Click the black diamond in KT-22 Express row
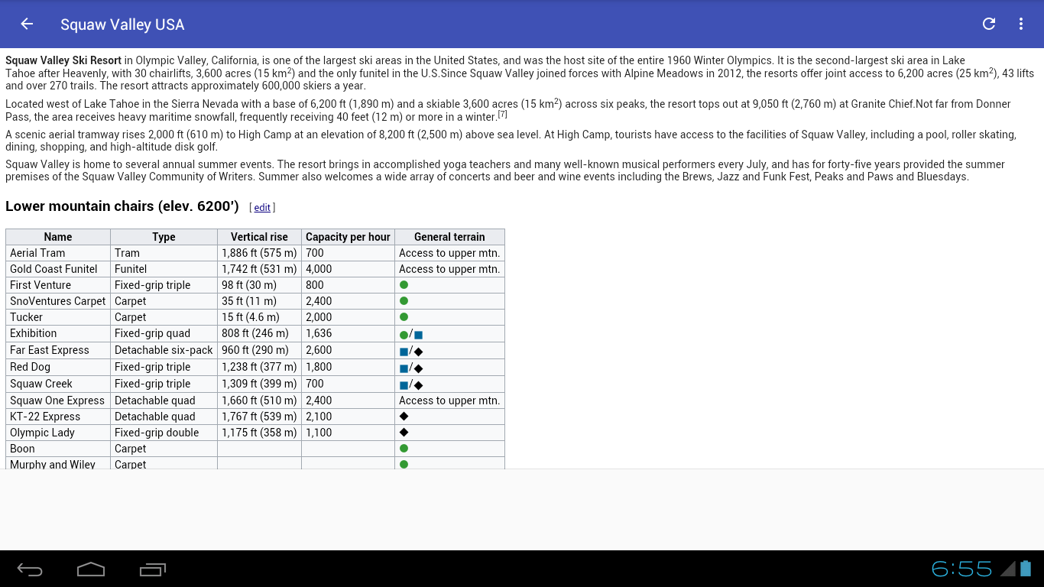The height and width of the screenshot is (587, 1044). pos(404,416)
